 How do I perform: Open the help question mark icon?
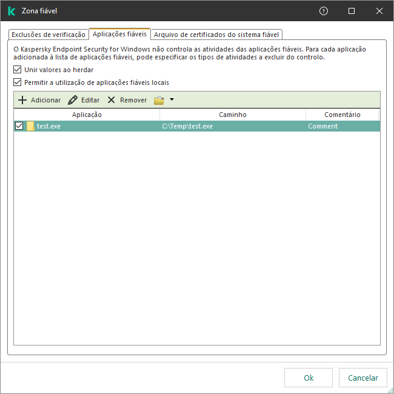(x=324, y=11)
